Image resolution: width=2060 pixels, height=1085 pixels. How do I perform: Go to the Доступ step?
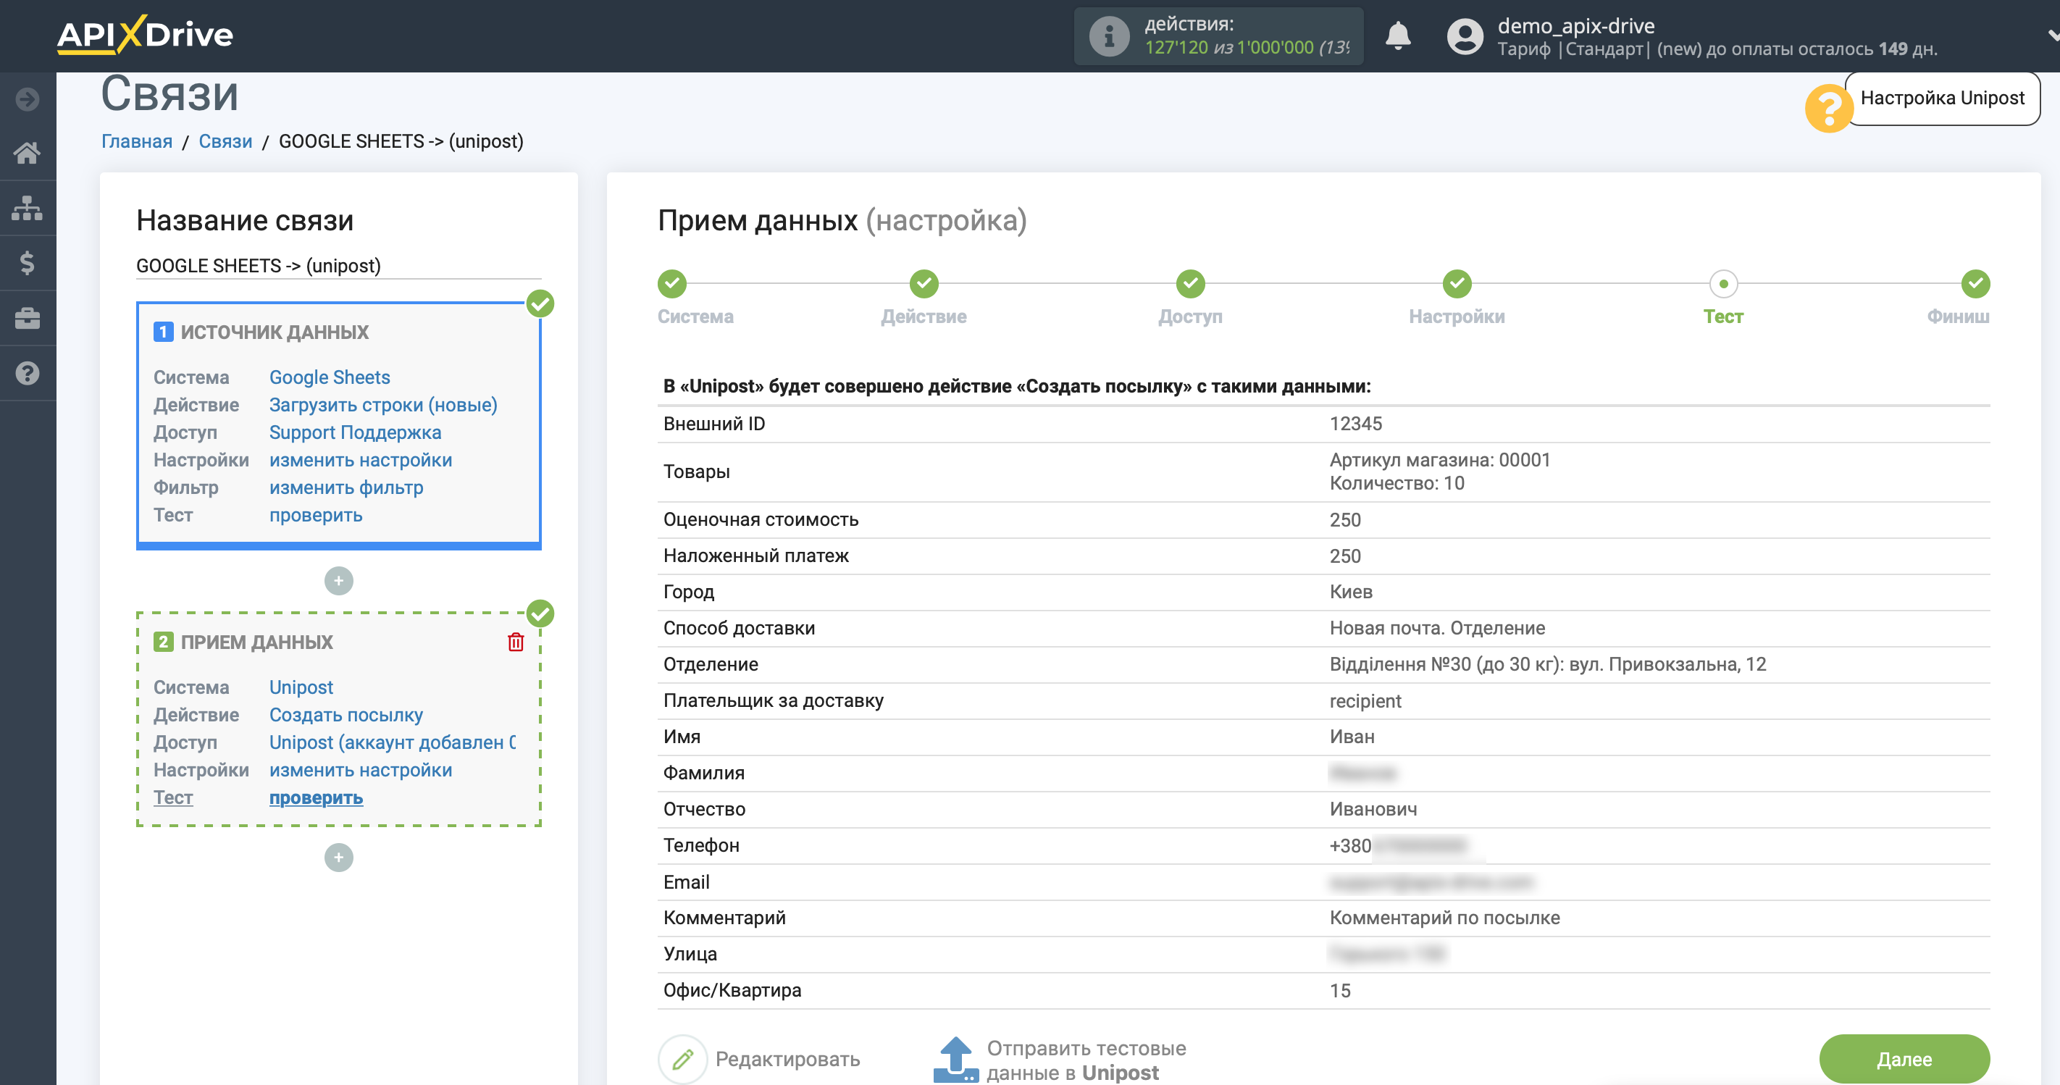click(1190, 283)
